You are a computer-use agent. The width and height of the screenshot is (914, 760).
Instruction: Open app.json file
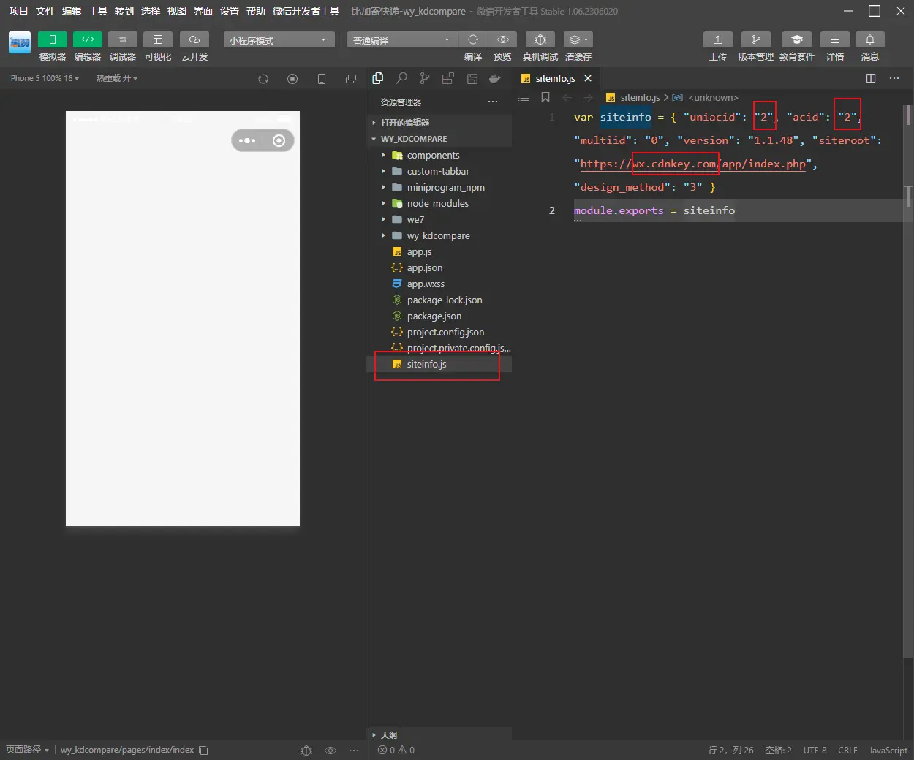click(439, 267)
